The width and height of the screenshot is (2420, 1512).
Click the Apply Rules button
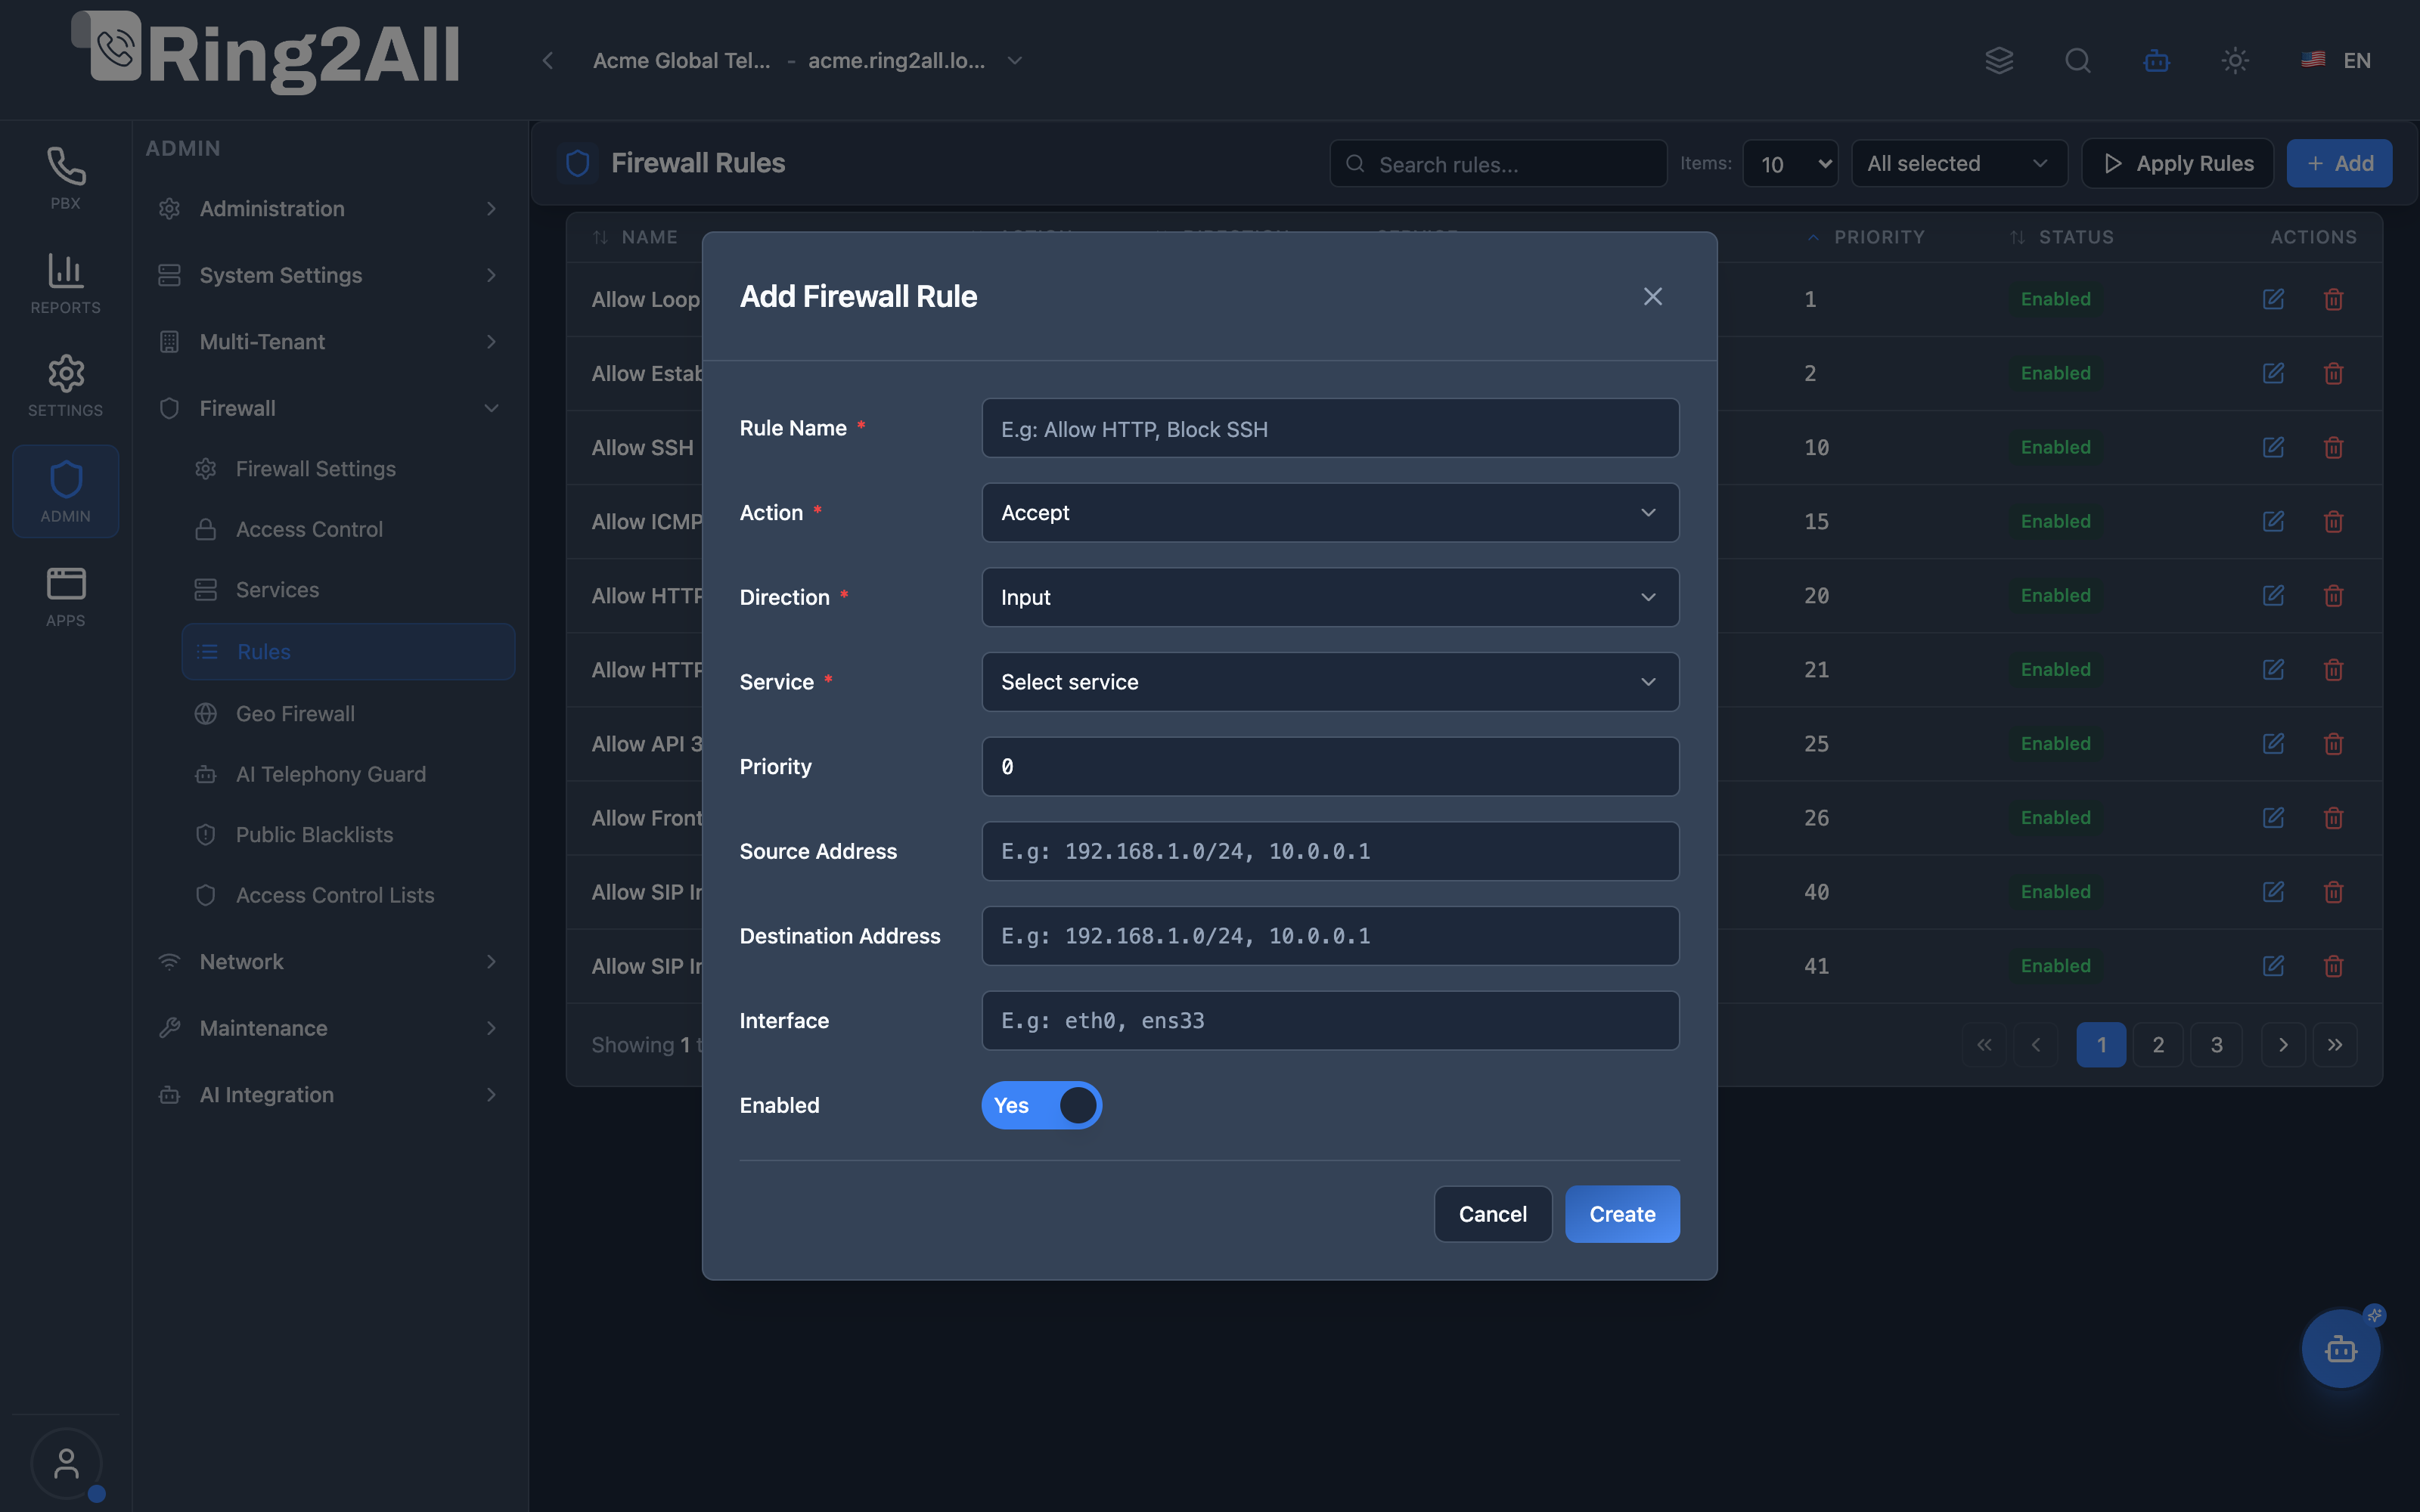click(2177, 163)
